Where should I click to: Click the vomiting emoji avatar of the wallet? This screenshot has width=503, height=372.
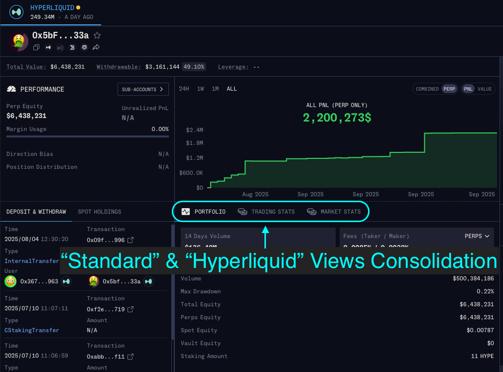click(18, 41)
